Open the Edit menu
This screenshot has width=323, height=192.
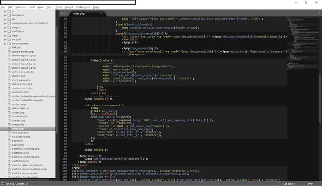tap(10, 7)
